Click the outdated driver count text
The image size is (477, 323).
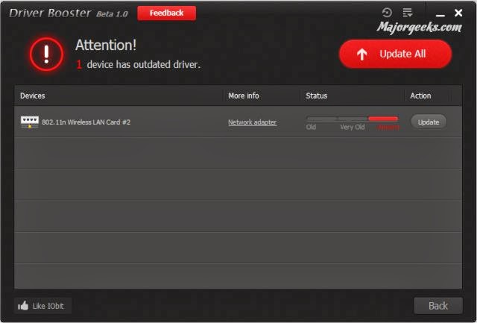point(138,65)
